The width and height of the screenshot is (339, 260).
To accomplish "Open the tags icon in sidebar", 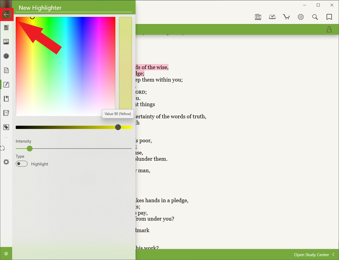I will 6,127.
